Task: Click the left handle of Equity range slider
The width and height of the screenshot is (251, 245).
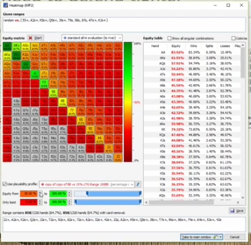Action: (87, 193)
